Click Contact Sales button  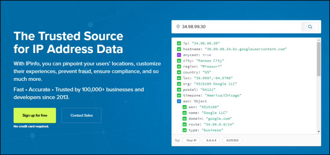[82, 116]
